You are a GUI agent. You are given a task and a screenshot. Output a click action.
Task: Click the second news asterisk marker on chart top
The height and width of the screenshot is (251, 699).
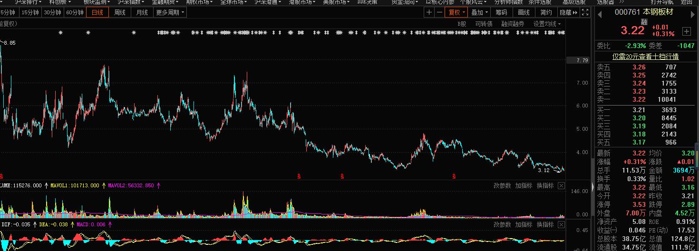88,33
